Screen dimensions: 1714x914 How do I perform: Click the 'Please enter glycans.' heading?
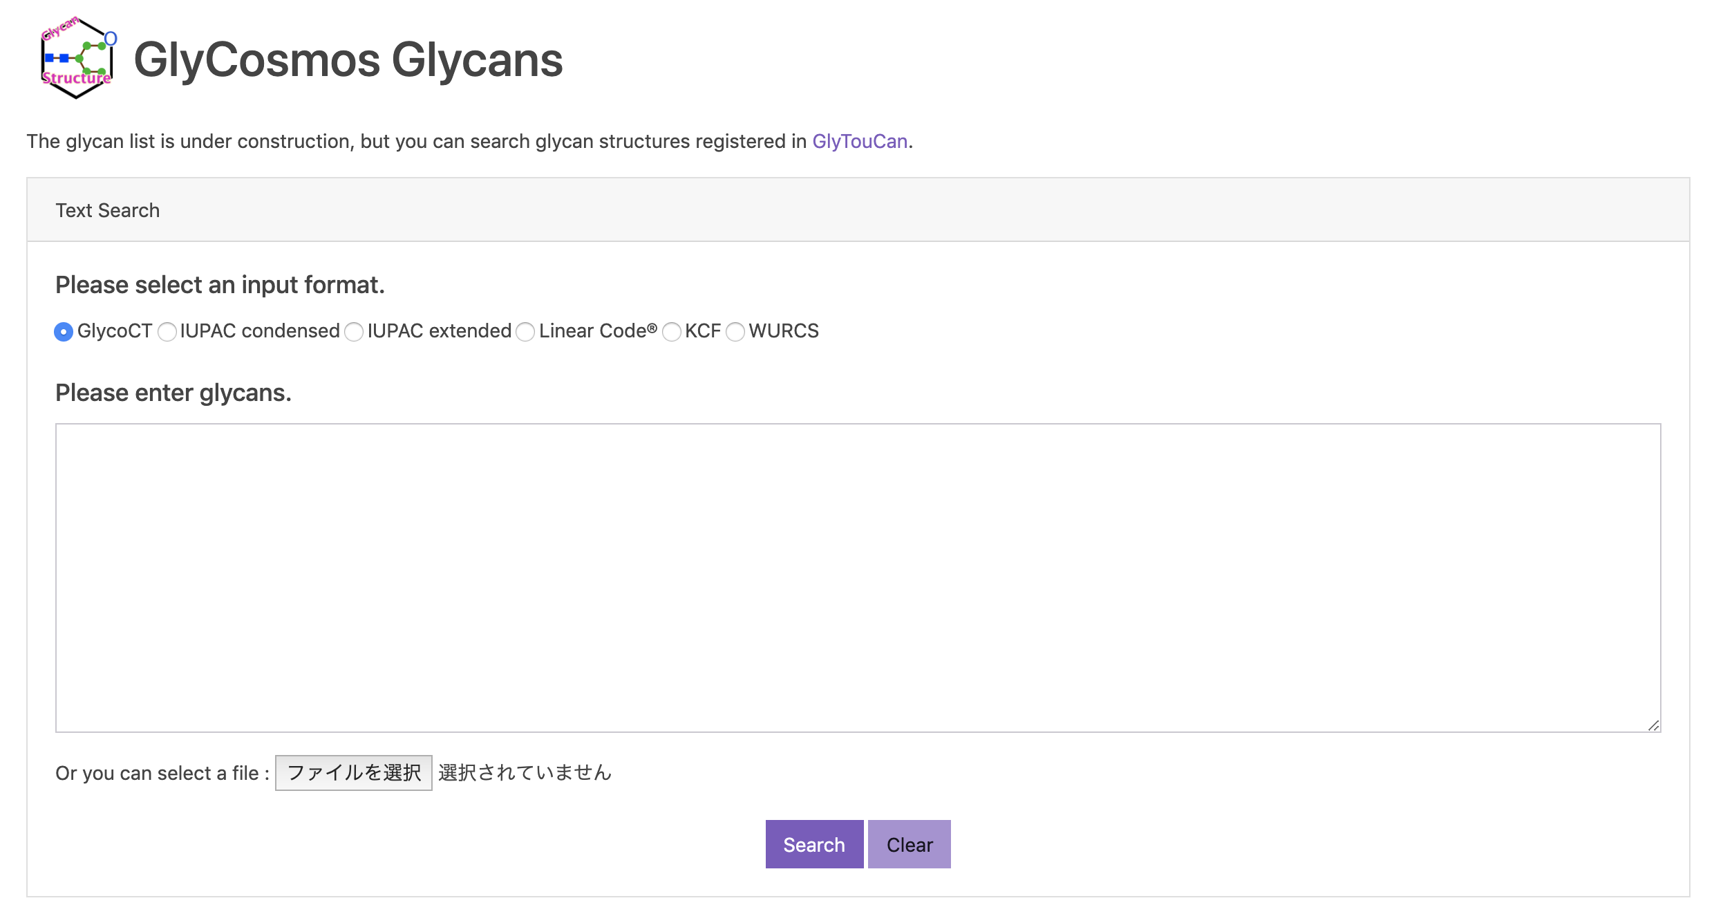click(173, 393)
